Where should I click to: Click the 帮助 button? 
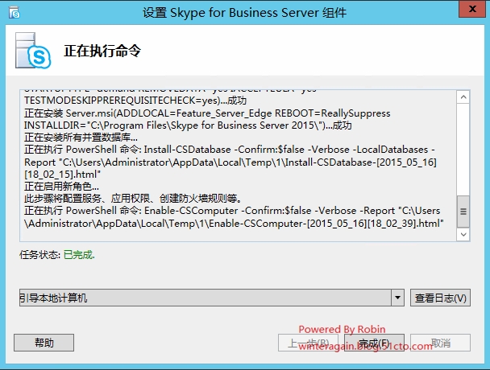pyautogui.click(x=44, y=343)
